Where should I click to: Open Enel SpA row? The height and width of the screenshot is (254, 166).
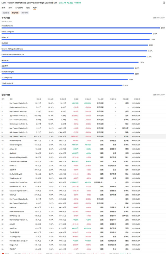(83, 207)
